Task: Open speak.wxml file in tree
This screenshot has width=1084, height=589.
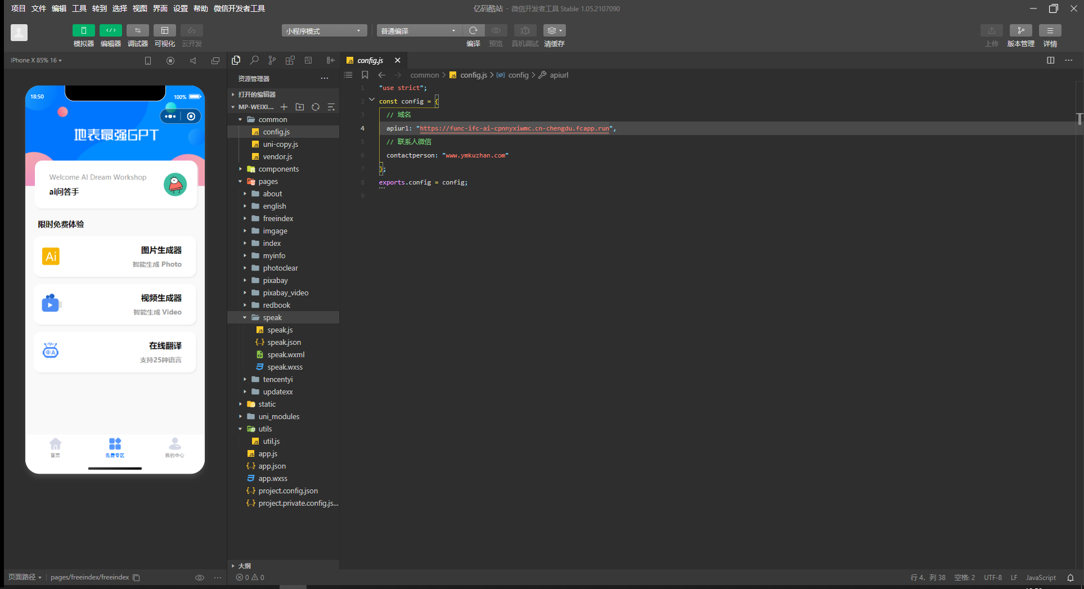Action: tap(286, 354)
